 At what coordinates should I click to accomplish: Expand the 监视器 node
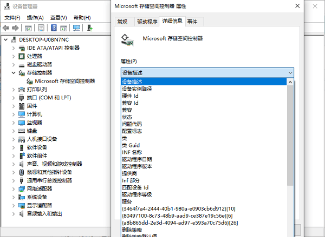pyautogui.click(x=14, y=123)
